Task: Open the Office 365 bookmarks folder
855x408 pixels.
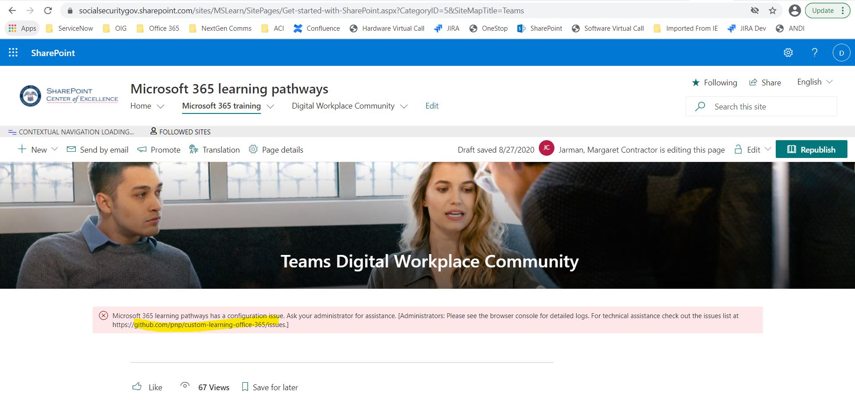Action: (158, 28)
